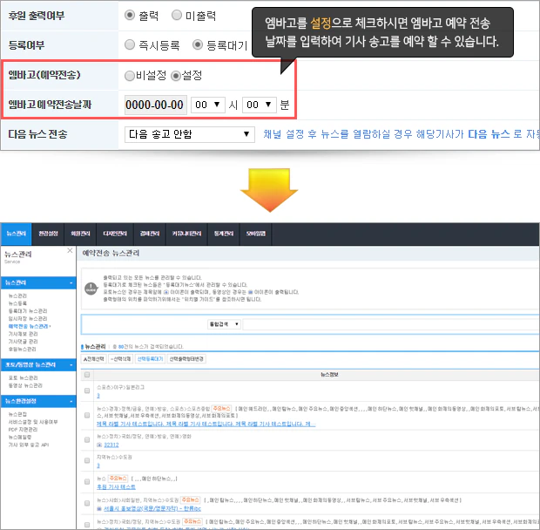Open 뉴스메일링 in the sidebar

pyautogui.click(x=20, y=437)
